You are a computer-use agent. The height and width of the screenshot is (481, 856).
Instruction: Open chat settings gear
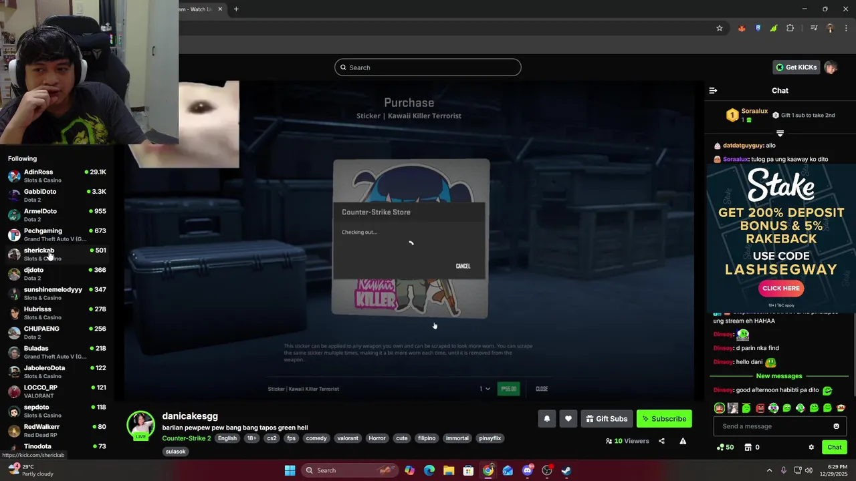811,448
